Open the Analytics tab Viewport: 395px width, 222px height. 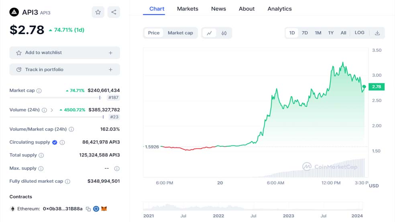pos(279,9)
